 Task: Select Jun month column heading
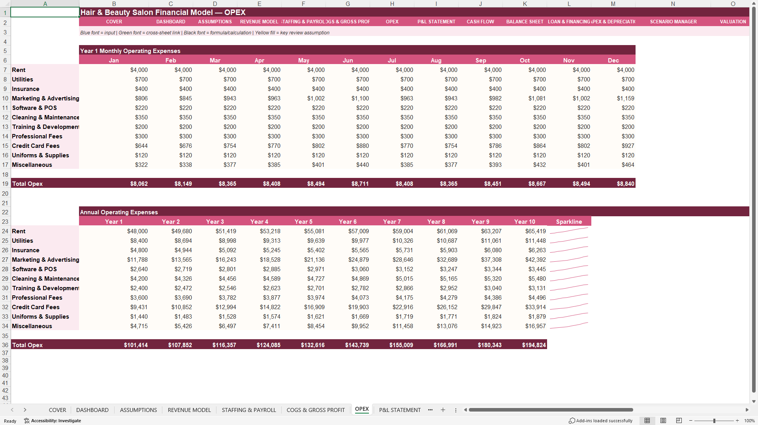tap(348, 60)
